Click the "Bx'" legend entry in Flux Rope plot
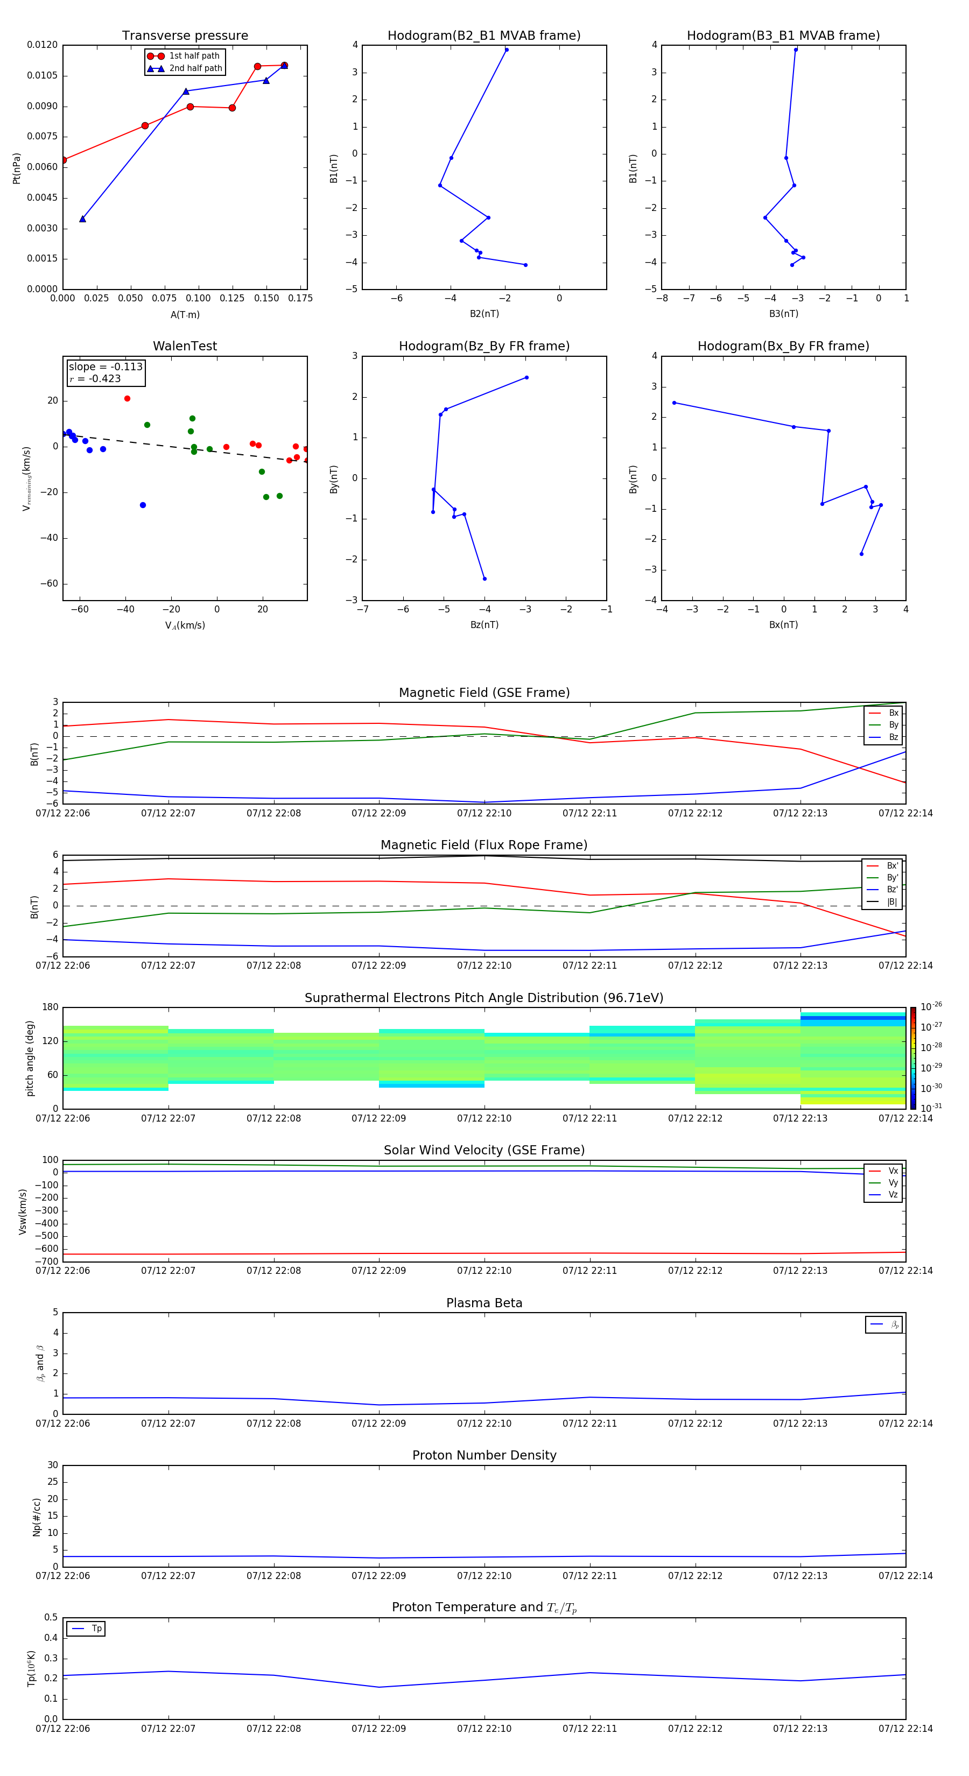 pyautogui.click(x=882, y=866)
